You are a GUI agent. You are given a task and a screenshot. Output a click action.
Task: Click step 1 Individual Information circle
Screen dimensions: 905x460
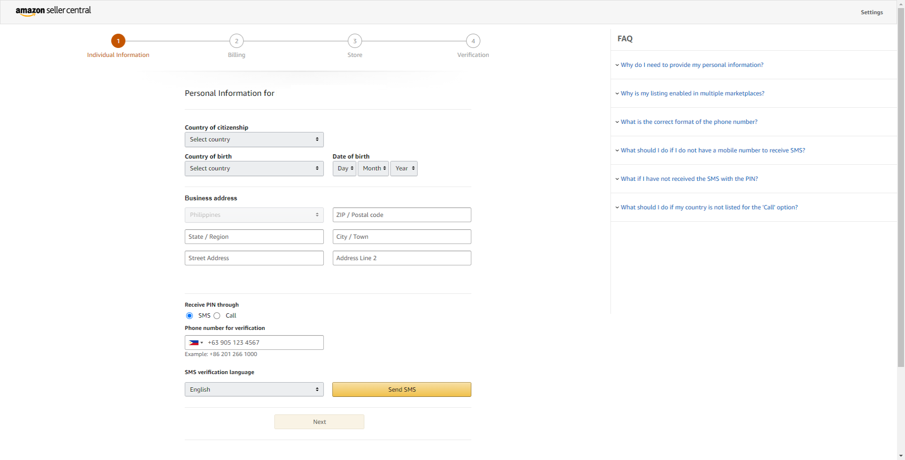(118, 41)
